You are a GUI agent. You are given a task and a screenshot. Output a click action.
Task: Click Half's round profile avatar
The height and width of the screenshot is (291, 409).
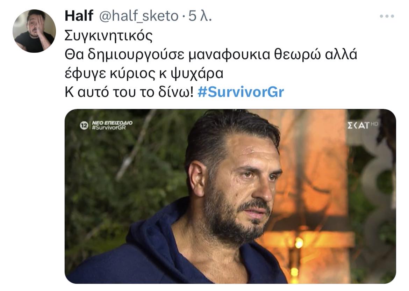pyautogui.click(x=34, y=31)
